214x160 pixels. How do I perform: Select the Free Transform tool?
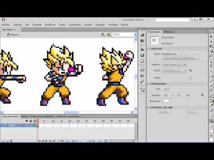(x=211, y=46)
